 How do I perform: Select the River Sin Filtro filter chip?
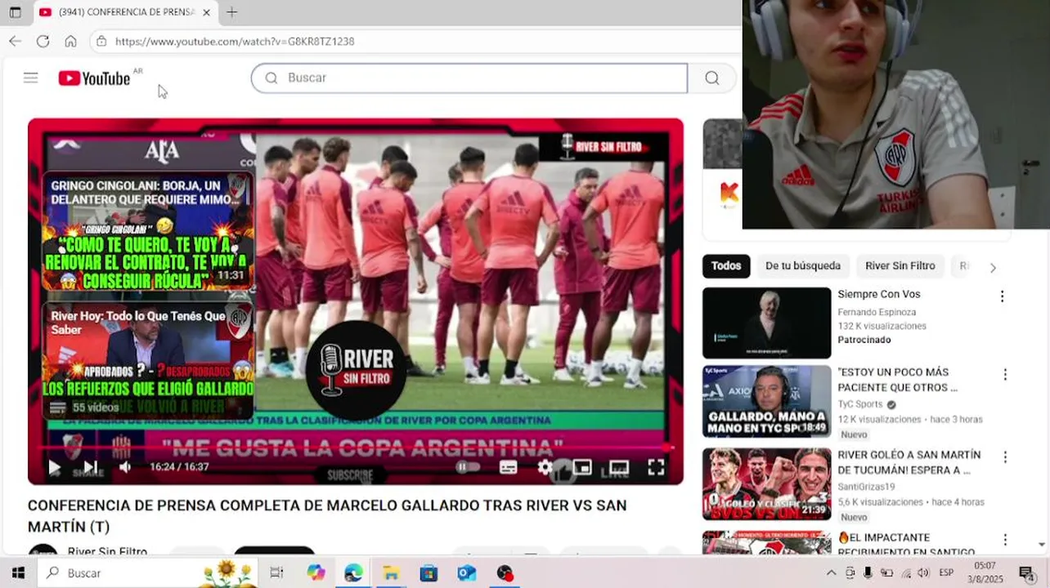click(900, 265)
